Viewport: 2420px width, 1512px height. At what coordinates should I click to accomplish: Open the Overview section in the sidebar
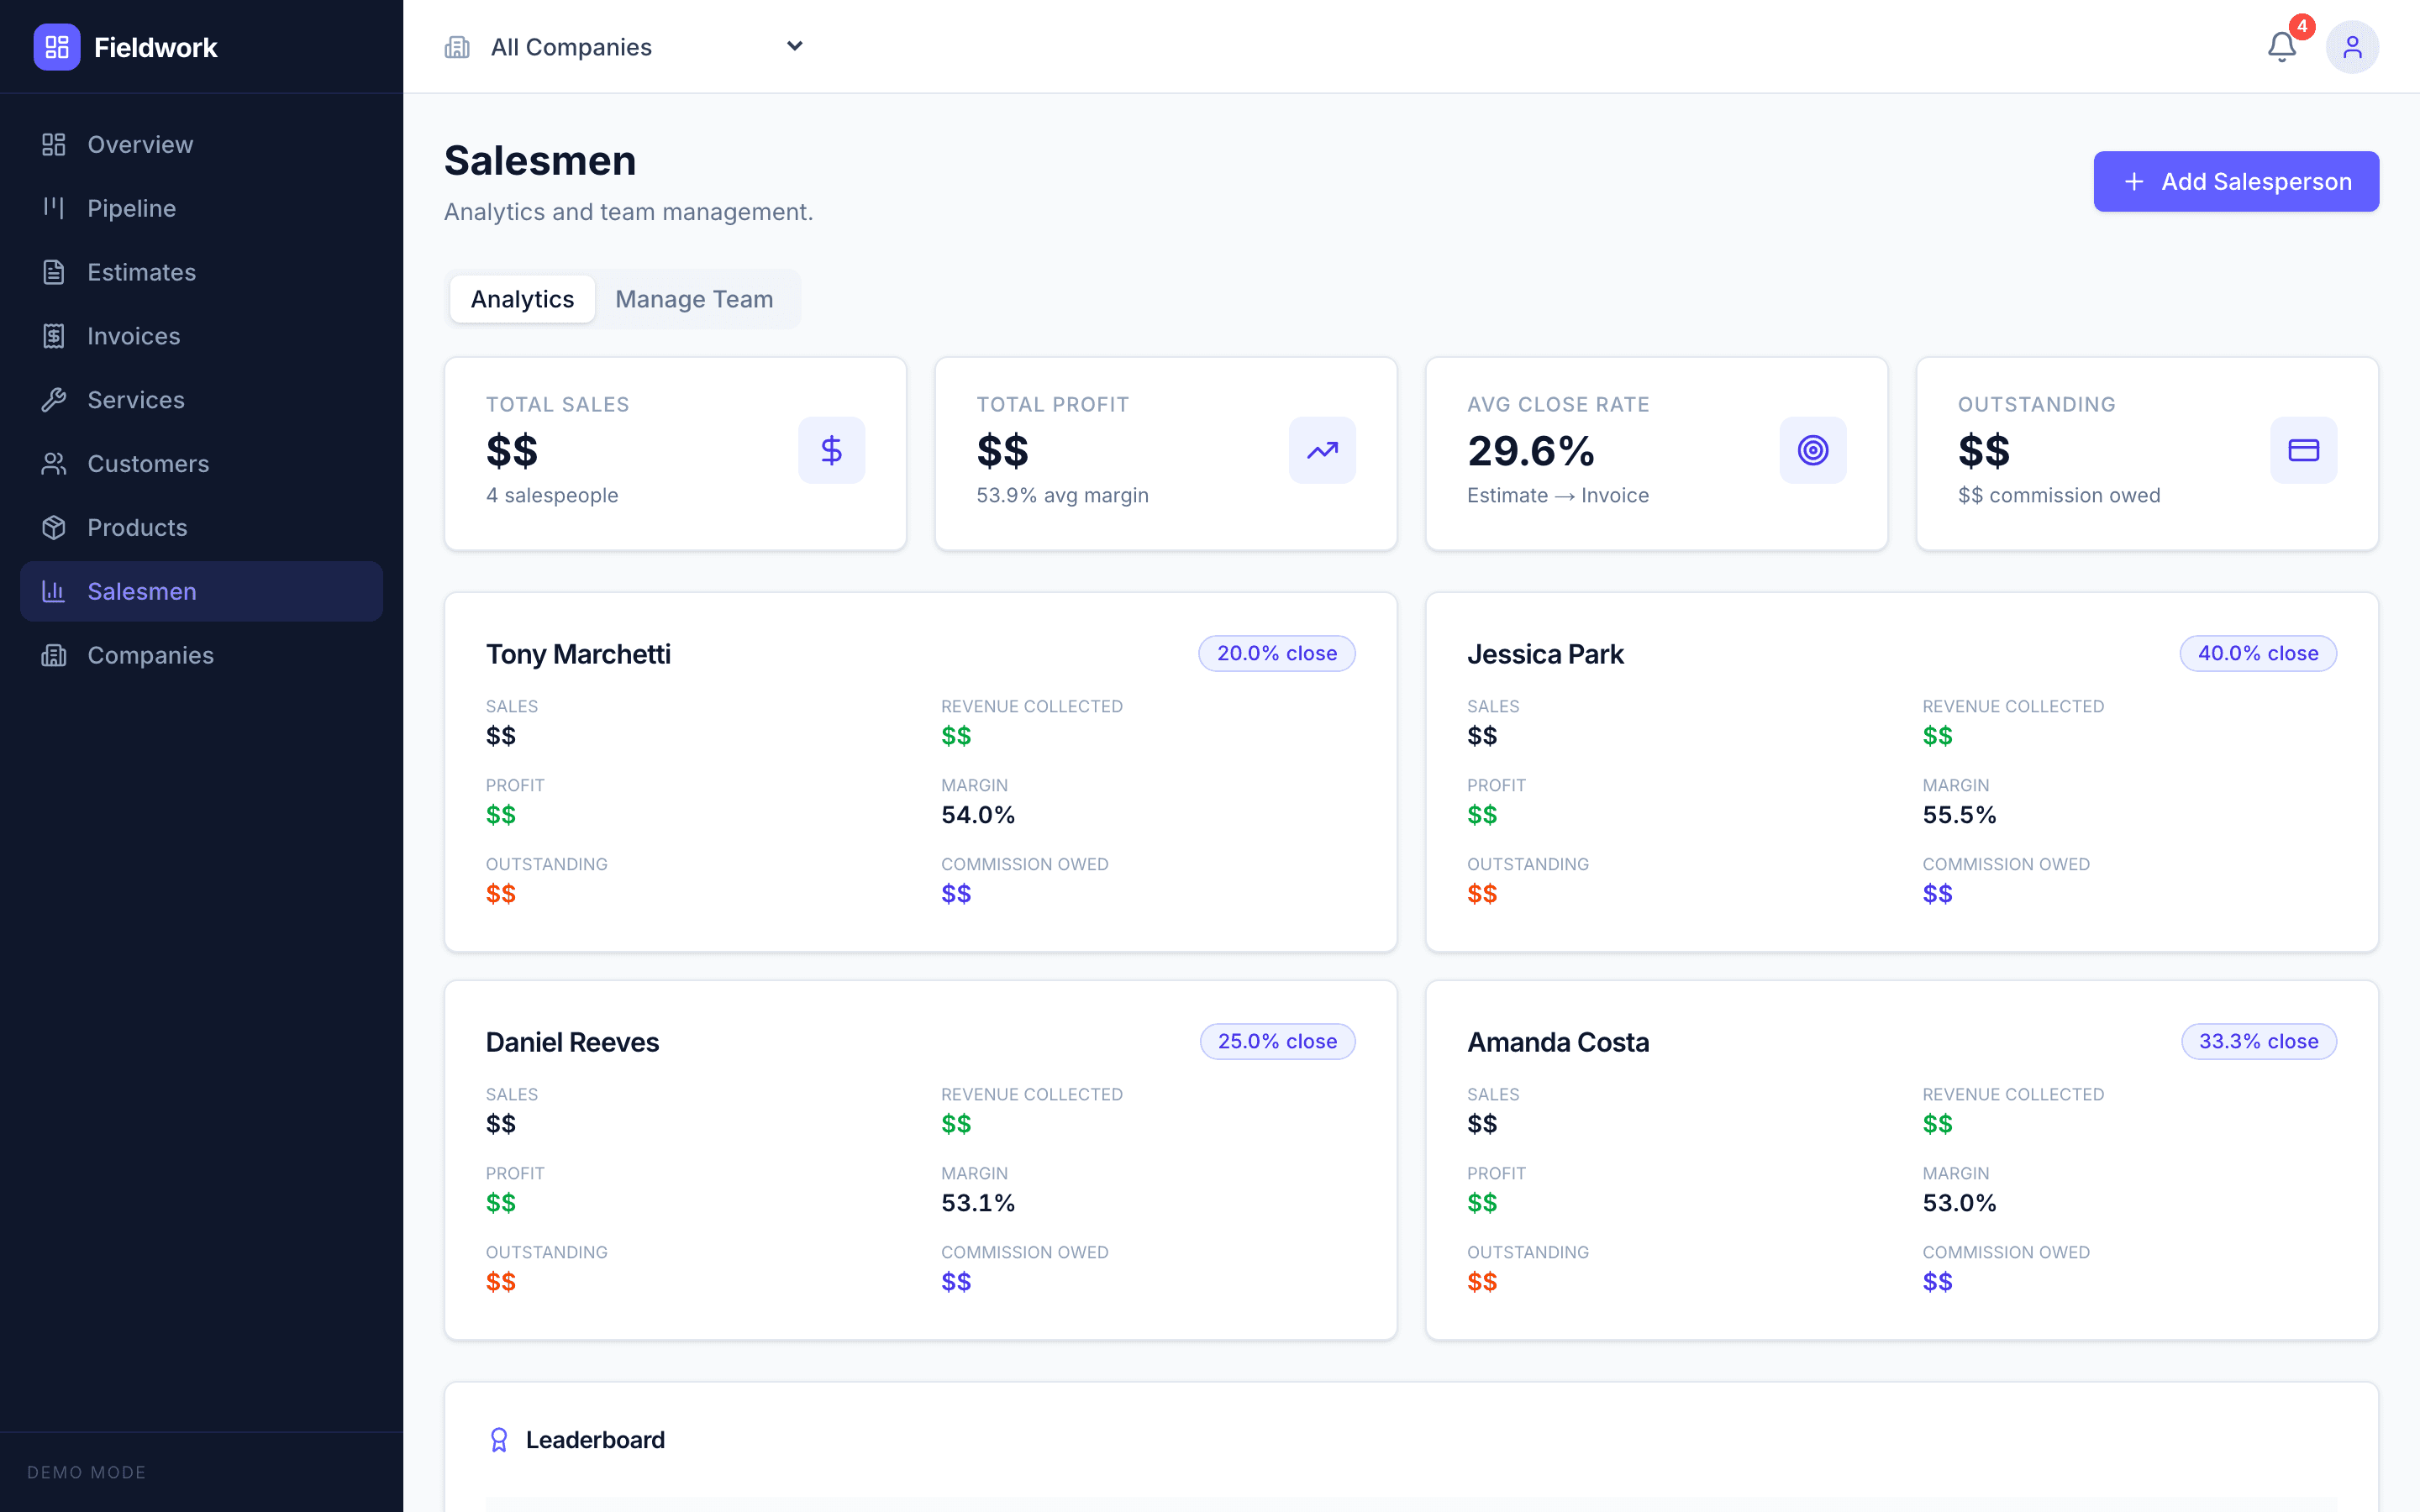(140, 144)
